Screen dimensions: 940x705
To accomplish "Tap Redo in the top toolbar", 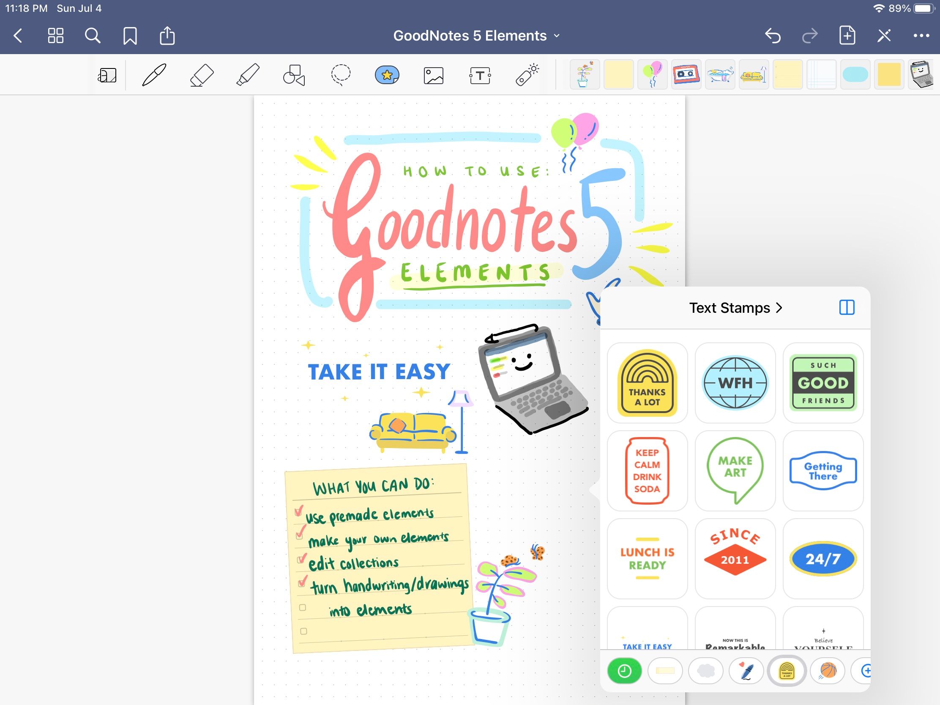I will click(x=810, y=35).
